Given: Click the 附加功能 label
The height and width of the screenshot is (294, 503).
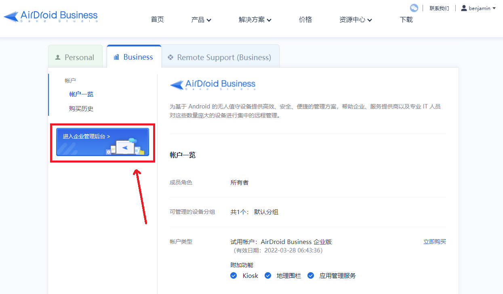Looking at the screenshot, I should point(242,265).
